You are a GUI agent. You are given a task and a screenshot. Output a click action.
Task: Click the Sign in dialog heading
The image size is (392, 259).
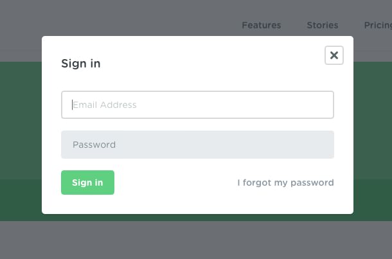tap(80, 64)
